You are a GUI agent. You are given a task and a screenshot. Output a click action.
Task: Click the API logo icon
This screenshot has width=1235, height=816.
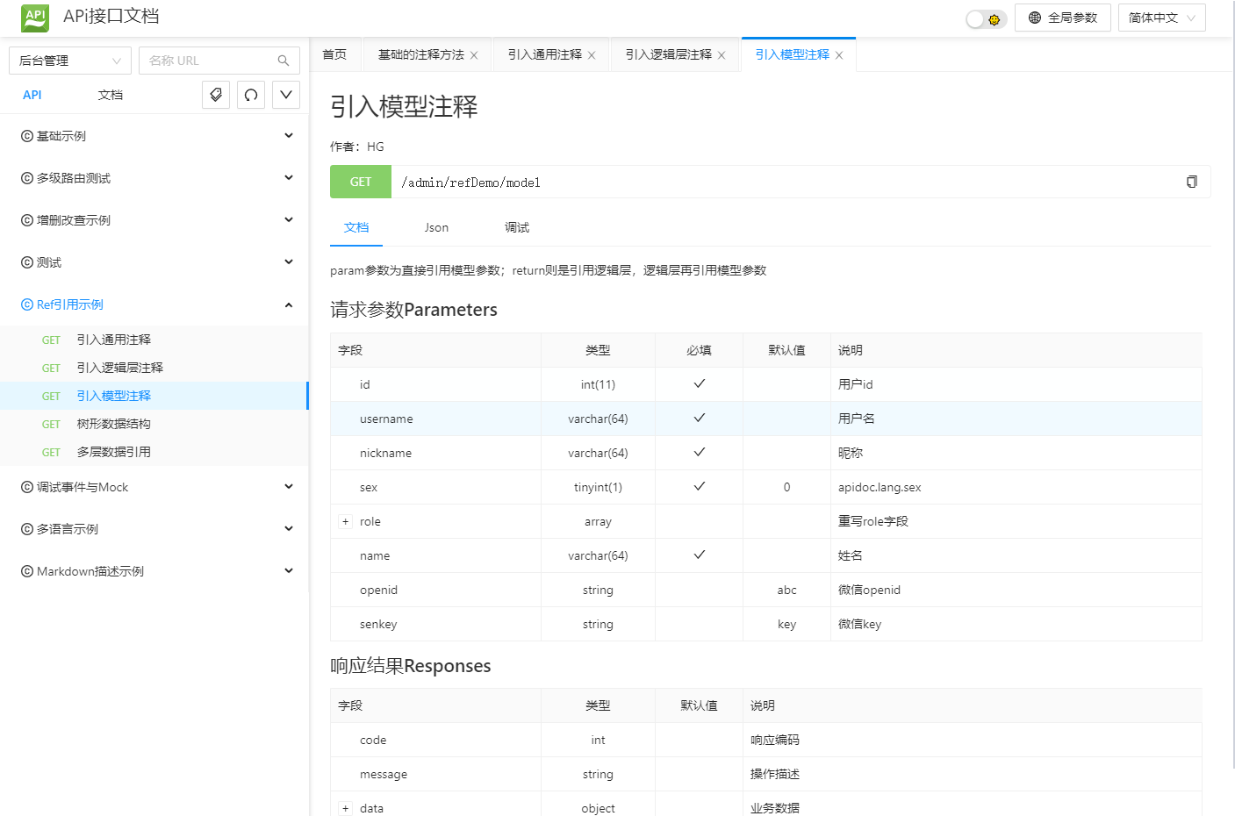[35, 18]
